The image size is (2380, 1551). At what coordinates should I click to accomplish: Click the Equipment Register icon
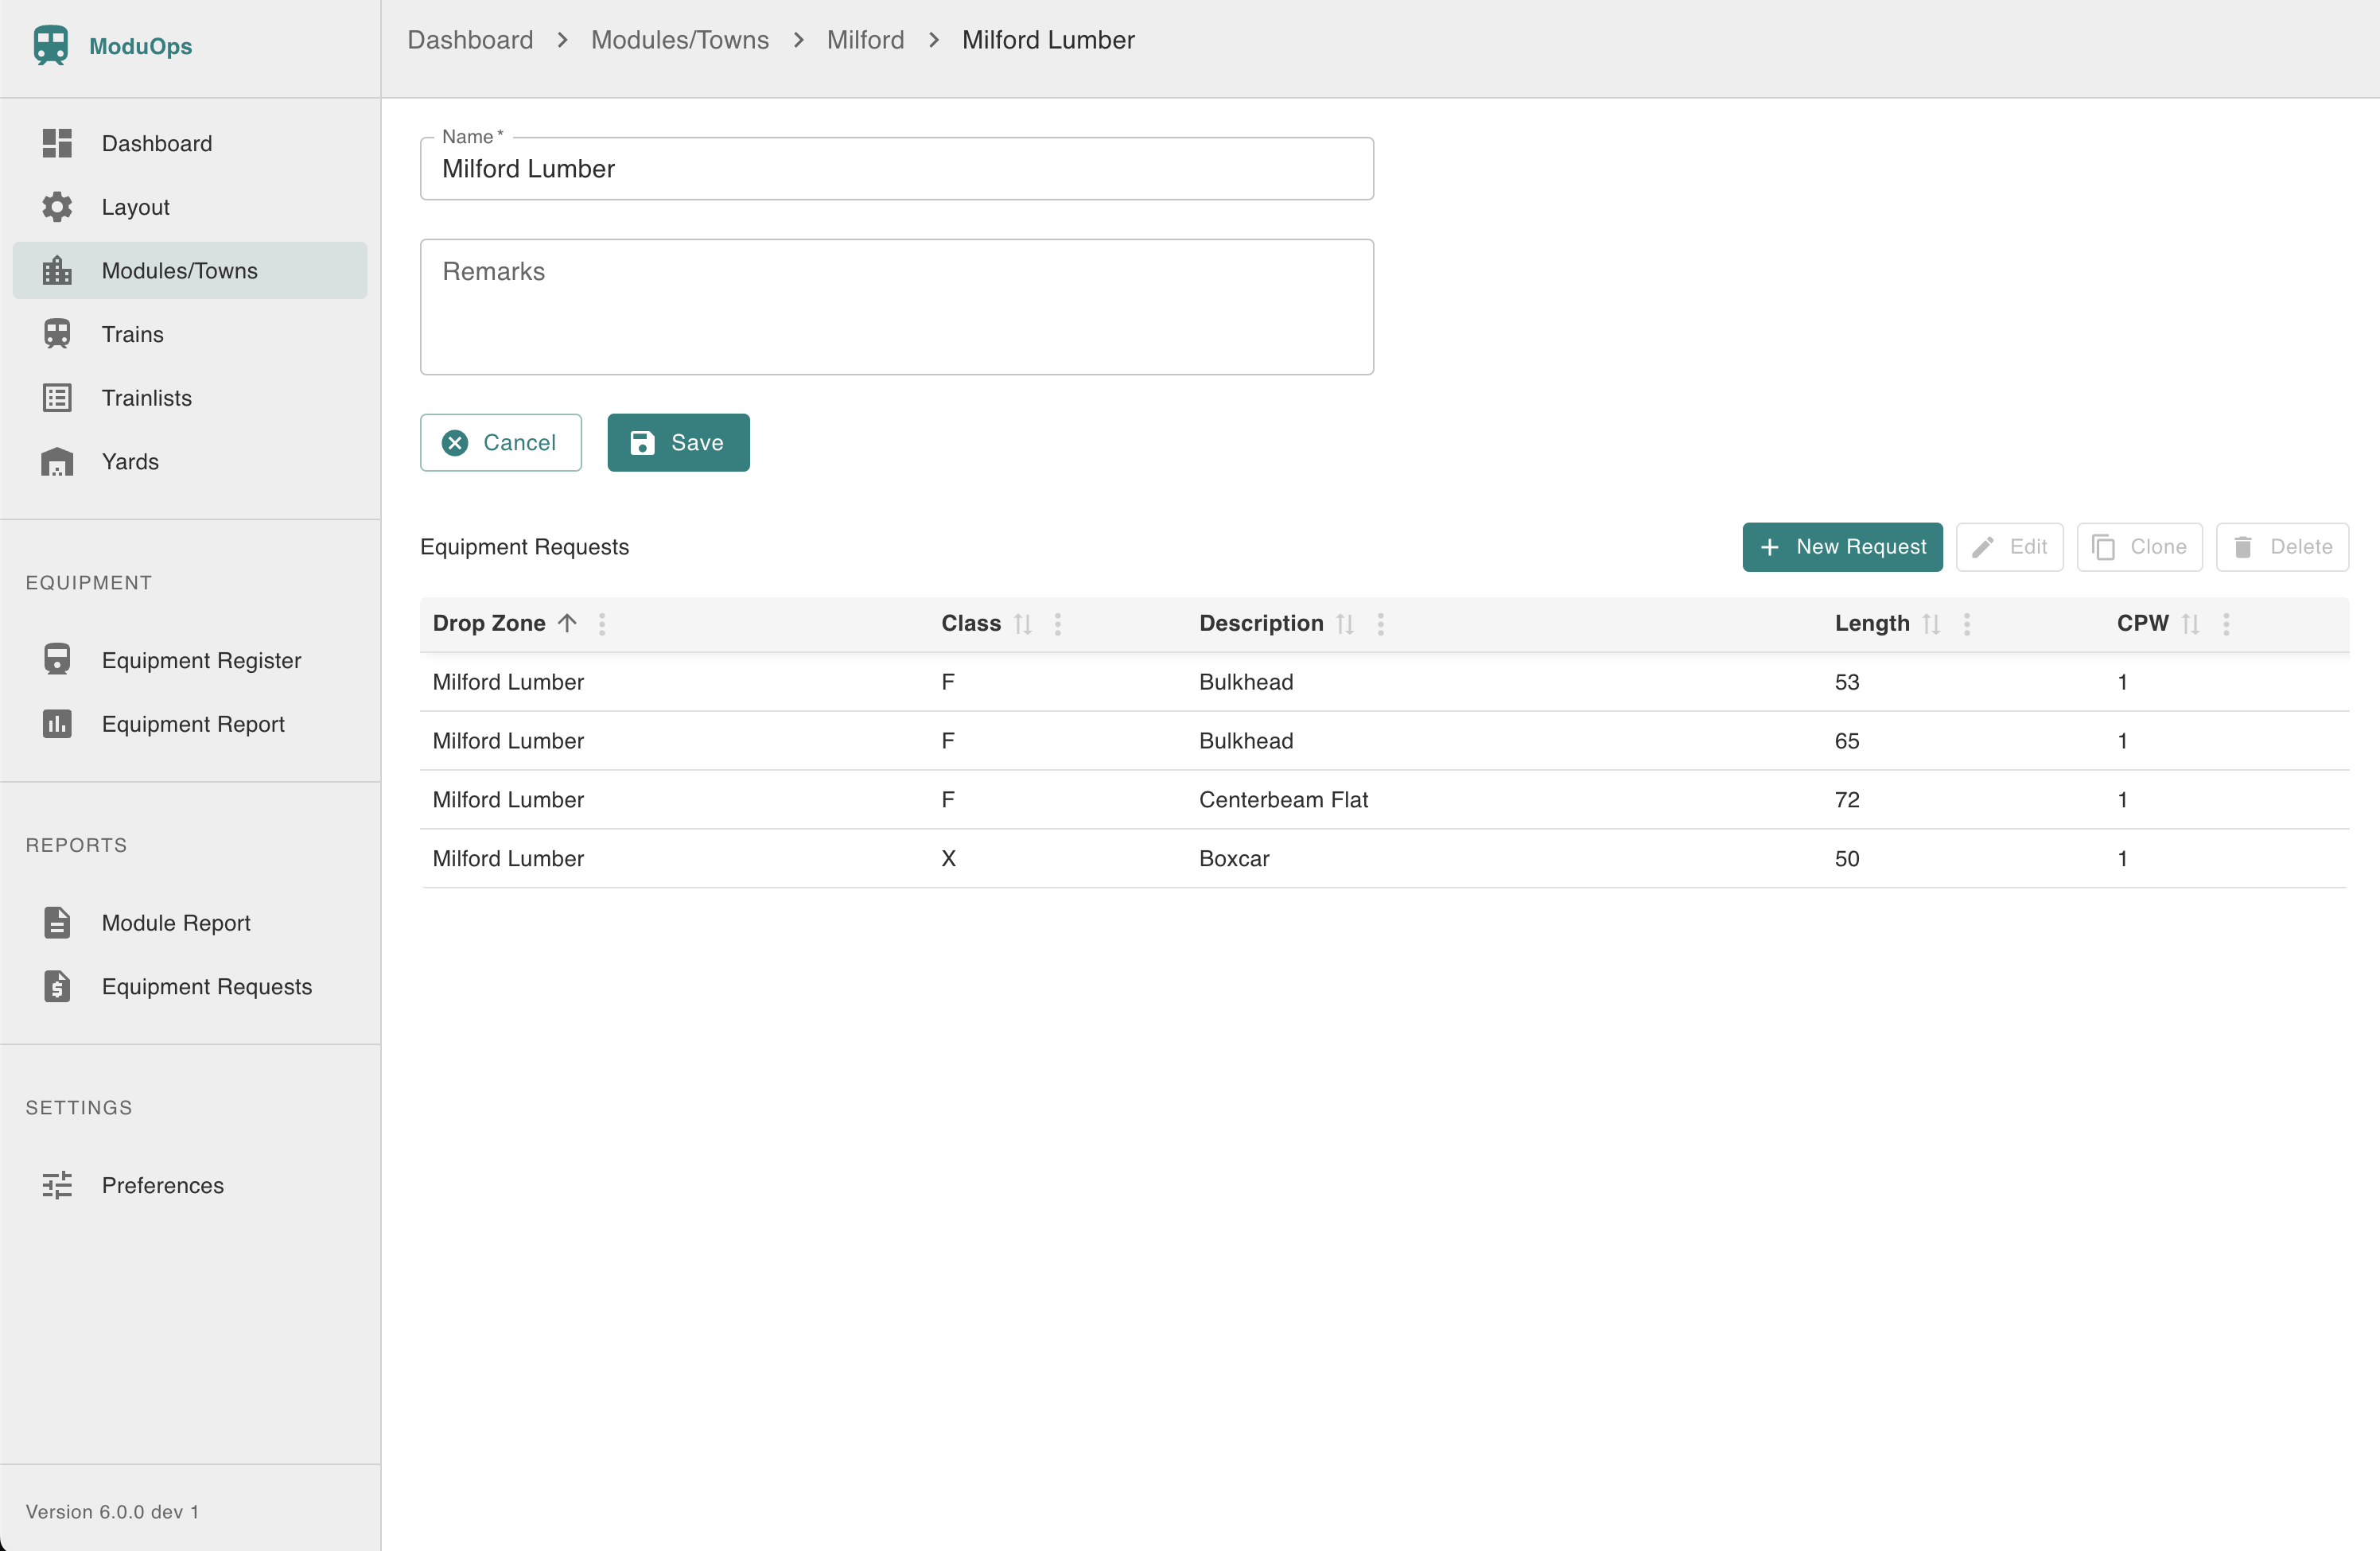(57, 660)
